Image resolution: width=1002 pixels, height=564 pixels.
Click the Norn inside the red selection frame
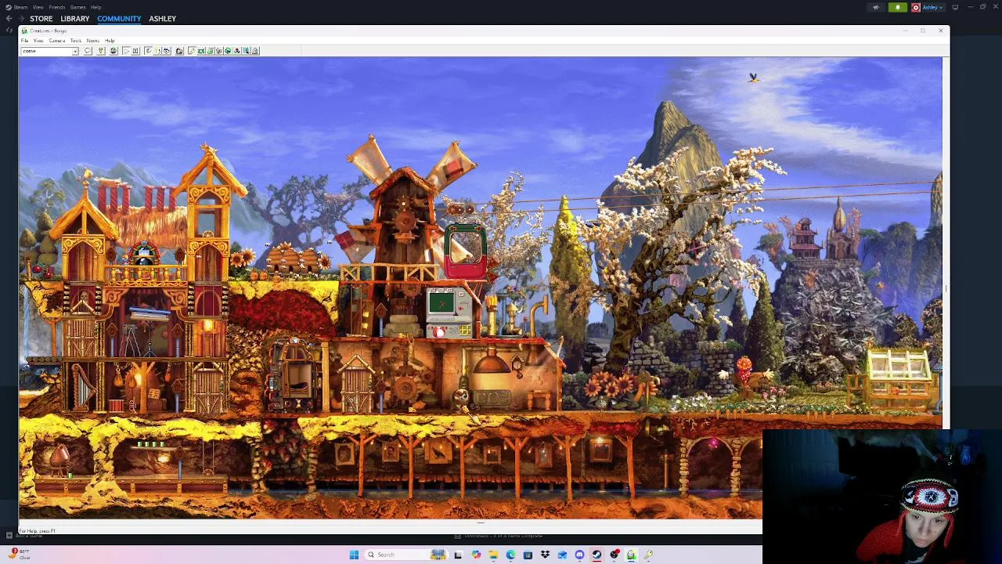pyautogui.click(x=467, y=250)
